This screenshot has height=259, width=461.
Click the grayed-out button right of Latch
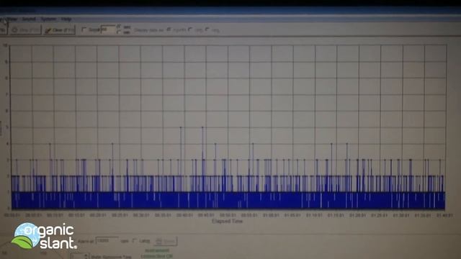point(166,242)
